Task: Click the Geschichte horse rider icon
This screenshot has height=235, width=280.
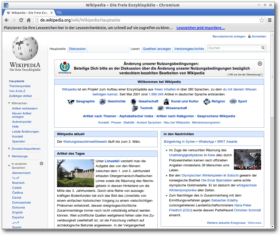Action: point(102,102)
